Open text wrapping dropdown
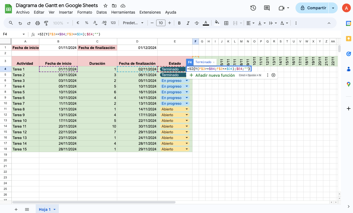Viewport: 353px width, 213px height. pos(273,23)
